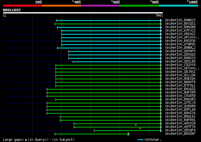Click the UniRef100_A9SSG9 hit name

180,124
